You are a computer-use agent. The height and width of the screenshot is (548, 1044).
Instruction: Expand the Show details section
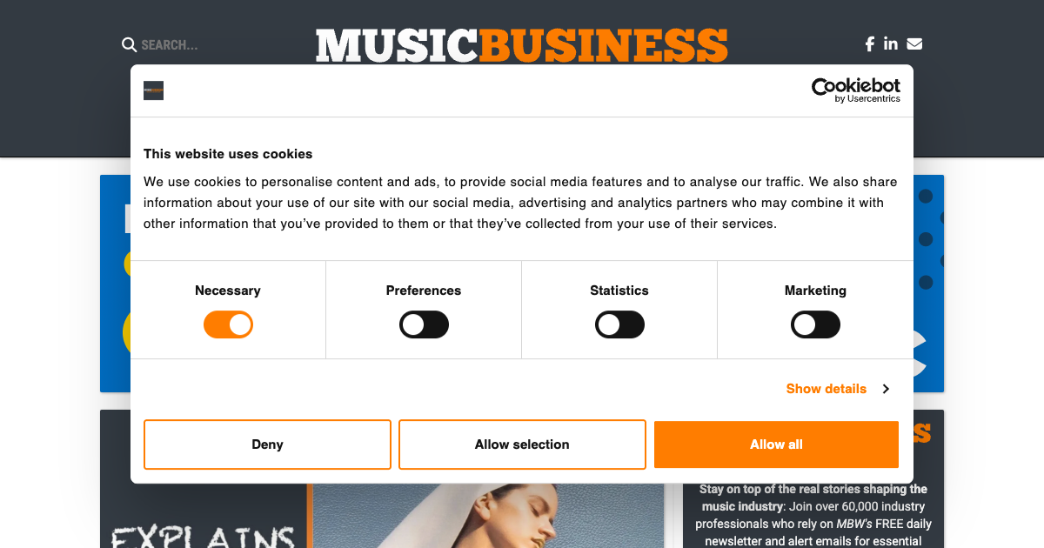826,389
